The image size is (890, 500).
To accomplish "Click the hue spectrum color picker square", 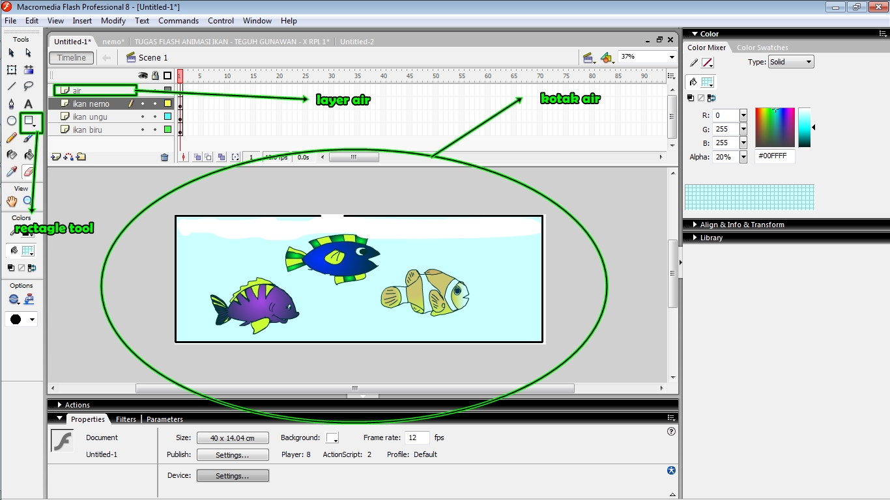I will pos(775,128).
